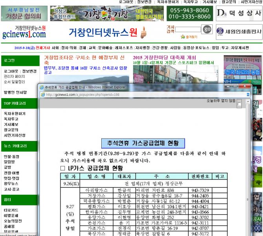Open 관리자 페이지 link
The height and width of the screenshot is (236, 263).
15,77
